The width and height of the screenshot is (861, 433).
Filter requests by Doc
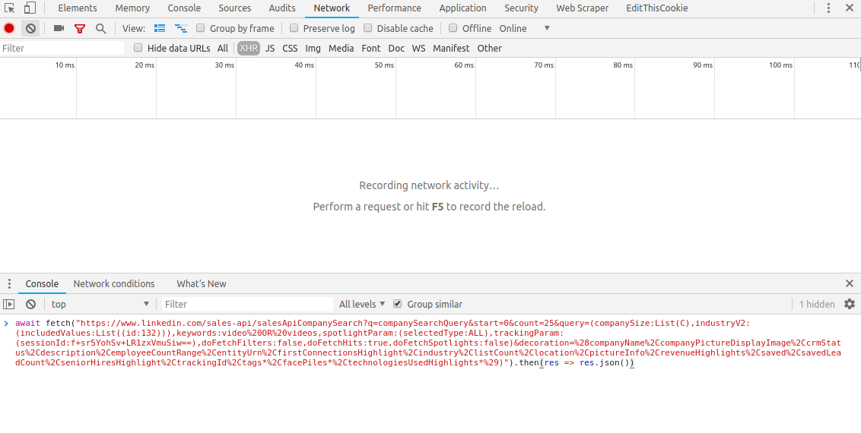tap(396, 48)
